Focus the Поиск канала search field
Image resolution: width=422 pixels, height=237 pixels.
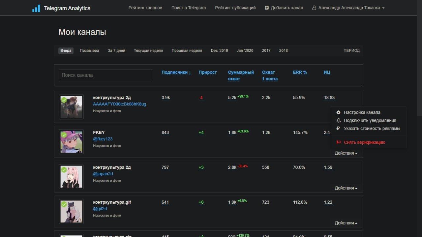coord(105,75)
